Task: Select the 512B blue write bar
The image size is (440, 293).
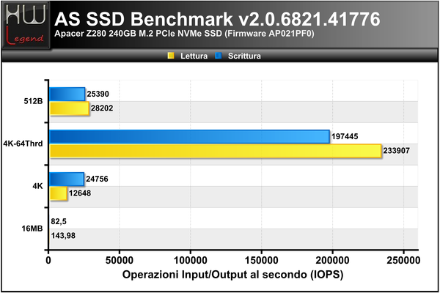Action: coord(67,94)
